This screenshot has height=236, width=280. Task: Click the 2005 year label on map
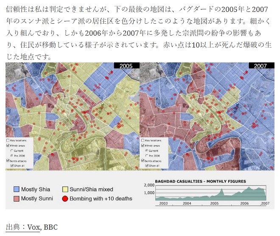pyautogui.click(x=126, y=66)
